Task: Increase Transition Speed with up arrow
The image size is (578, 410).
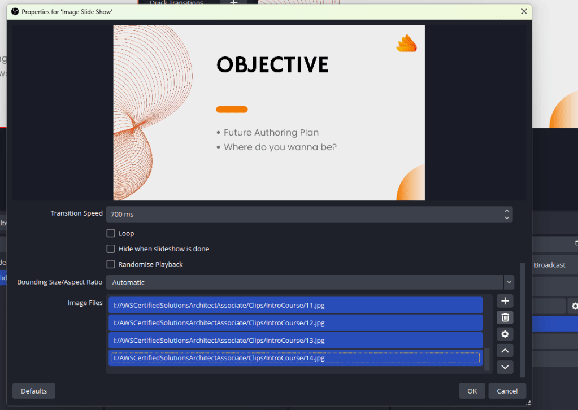Action: [506, 211]
